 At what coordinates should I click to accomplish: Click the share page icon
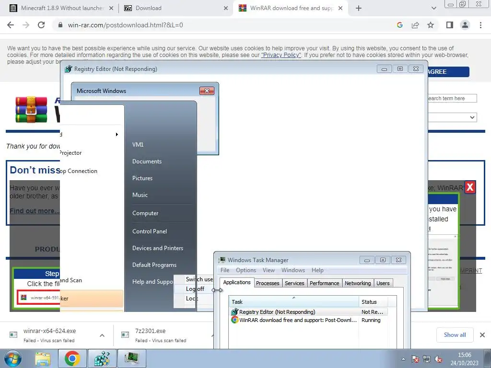click(415, 25)
